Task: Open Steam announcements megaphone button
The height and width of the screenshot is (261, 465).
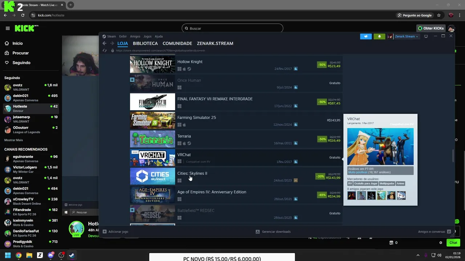Action: pos(366,36)
